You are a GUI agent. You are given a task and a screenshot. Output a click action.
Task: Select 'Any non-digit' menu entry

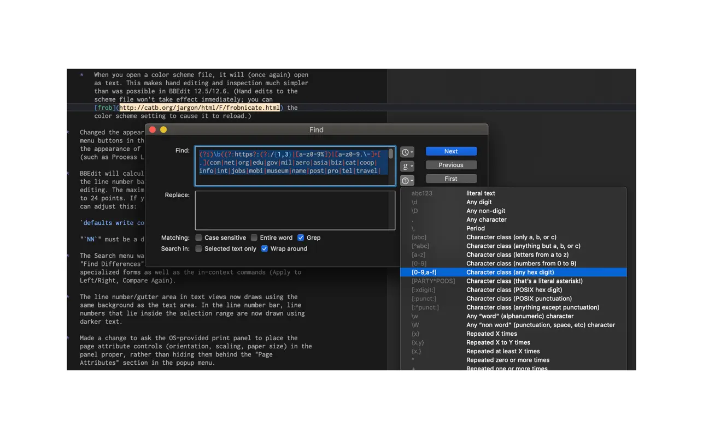[x=513, y=211]
